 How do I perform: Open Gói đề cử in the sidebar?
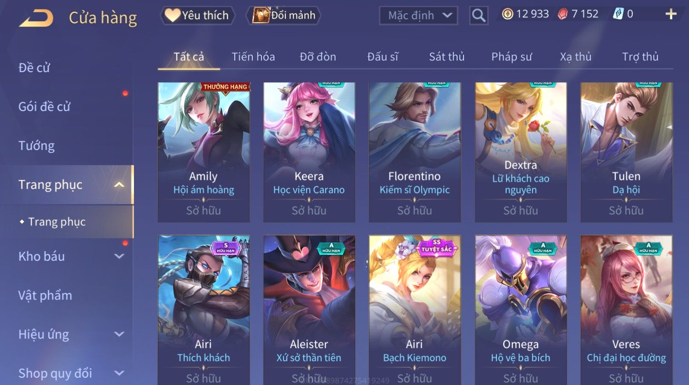coord(44,107)
